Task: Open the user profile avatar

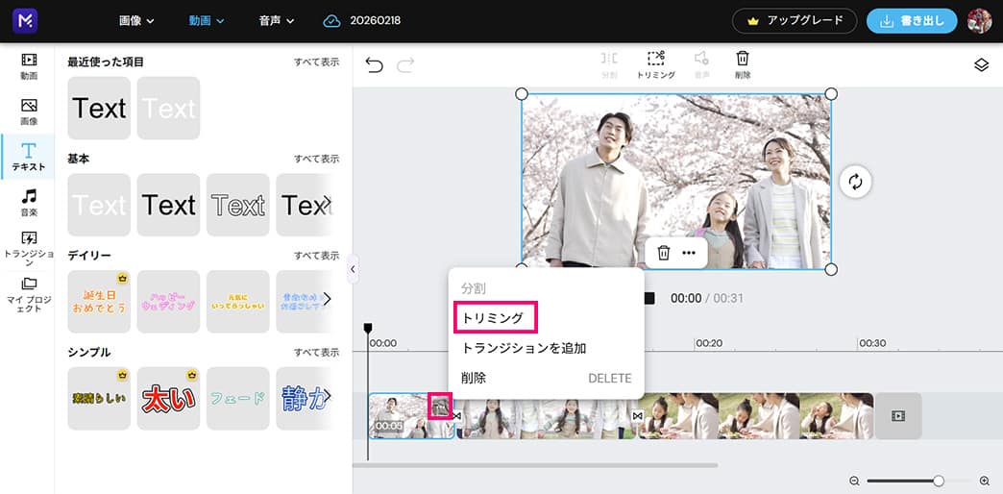Action: coord(979,21)
